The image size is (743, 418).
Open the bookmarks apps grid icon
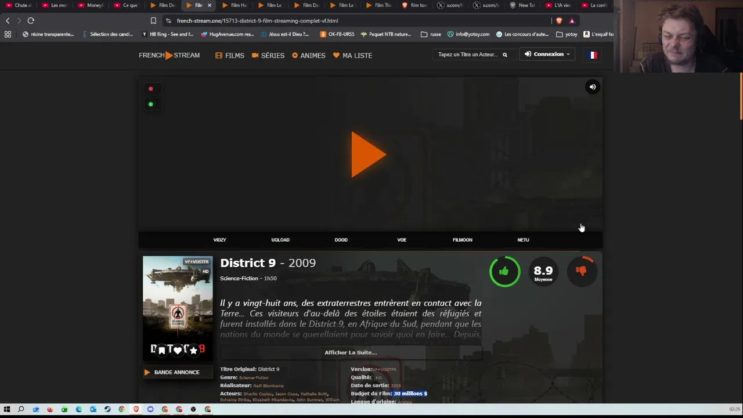[8, 34]
